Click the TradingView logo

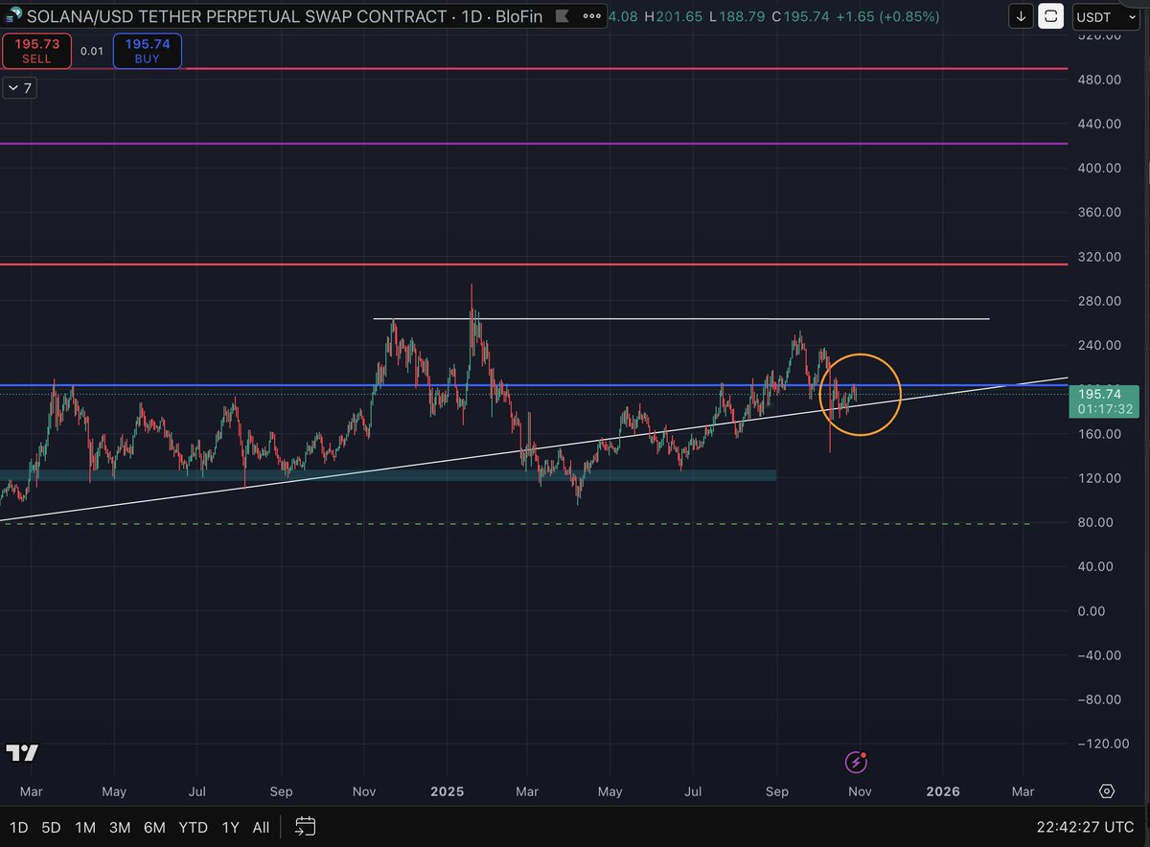[x=23, y=753]
